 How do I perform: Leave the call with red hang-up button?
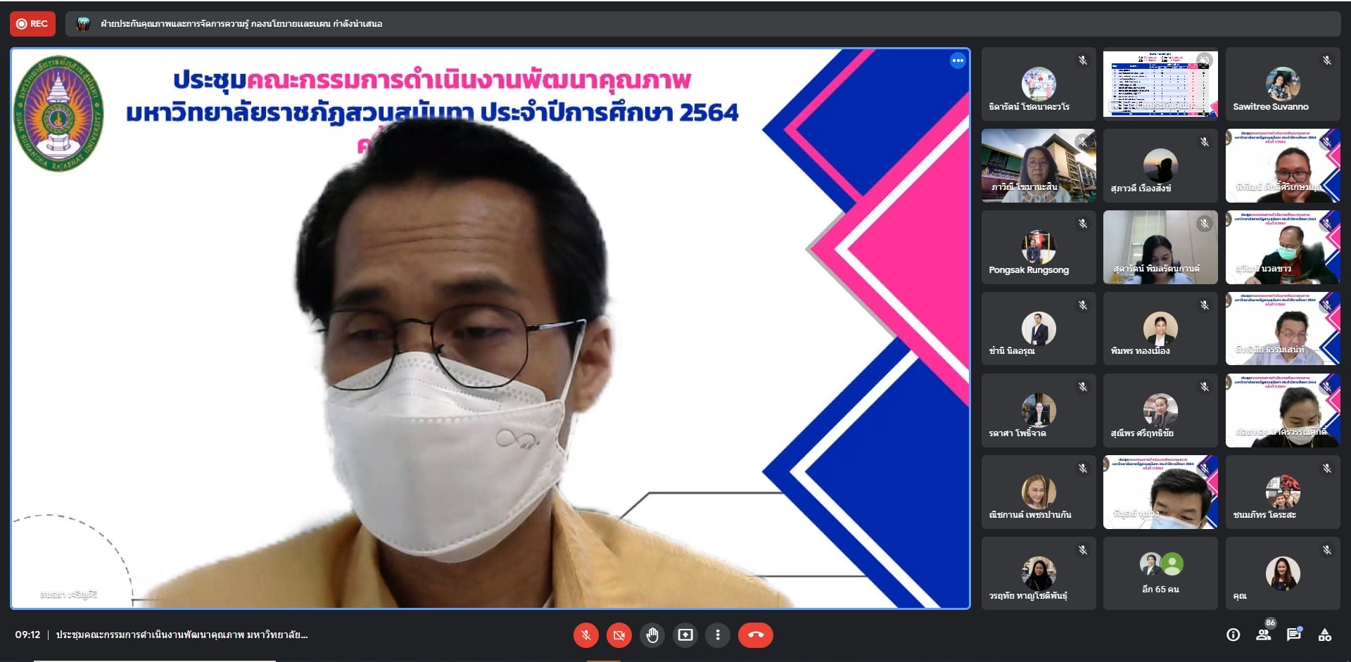click(756, 635)
